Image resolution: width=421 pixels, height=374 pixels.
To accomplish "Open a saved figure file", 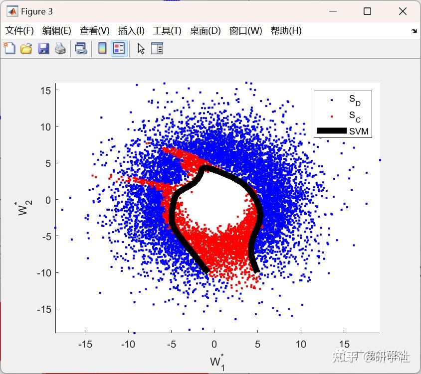I will click(27, 48).
